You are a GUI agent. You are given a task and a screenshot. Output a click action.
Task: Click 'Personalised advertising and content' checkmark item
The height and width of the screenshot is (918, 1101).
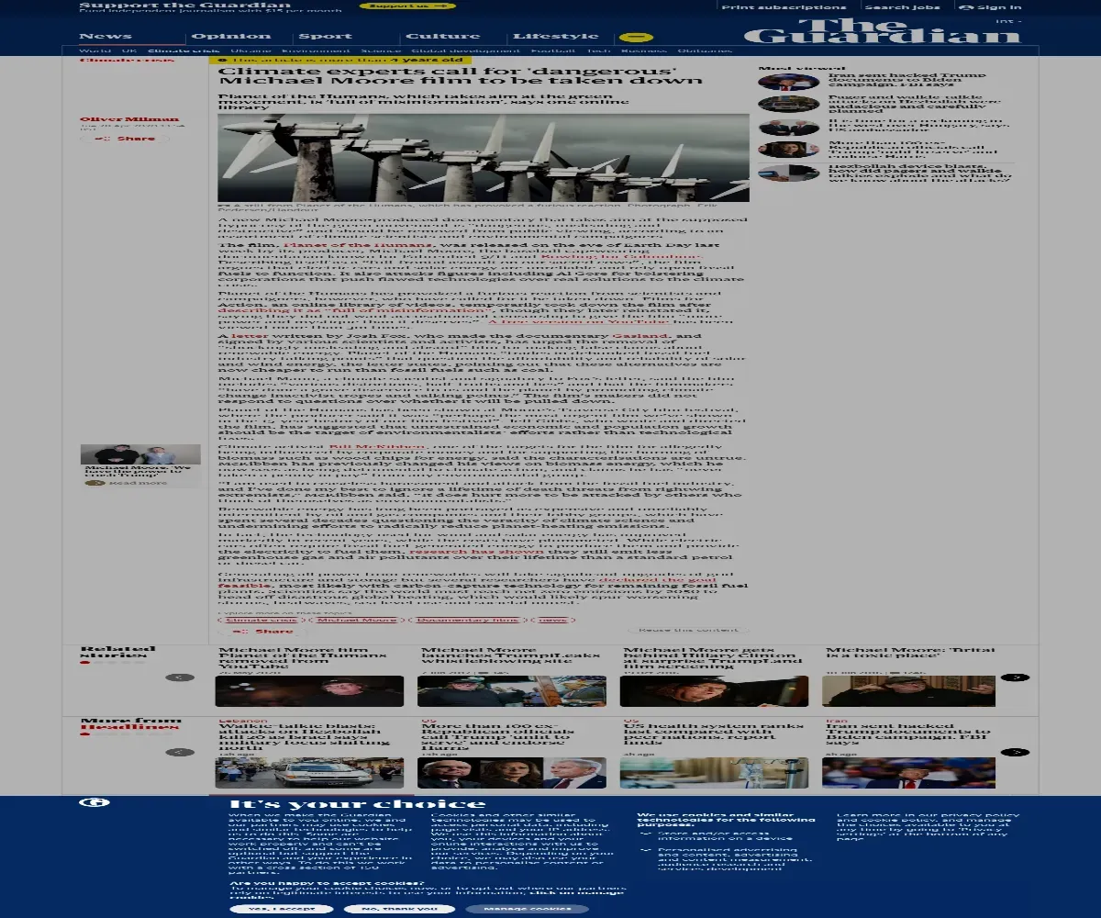coord(725,858)
